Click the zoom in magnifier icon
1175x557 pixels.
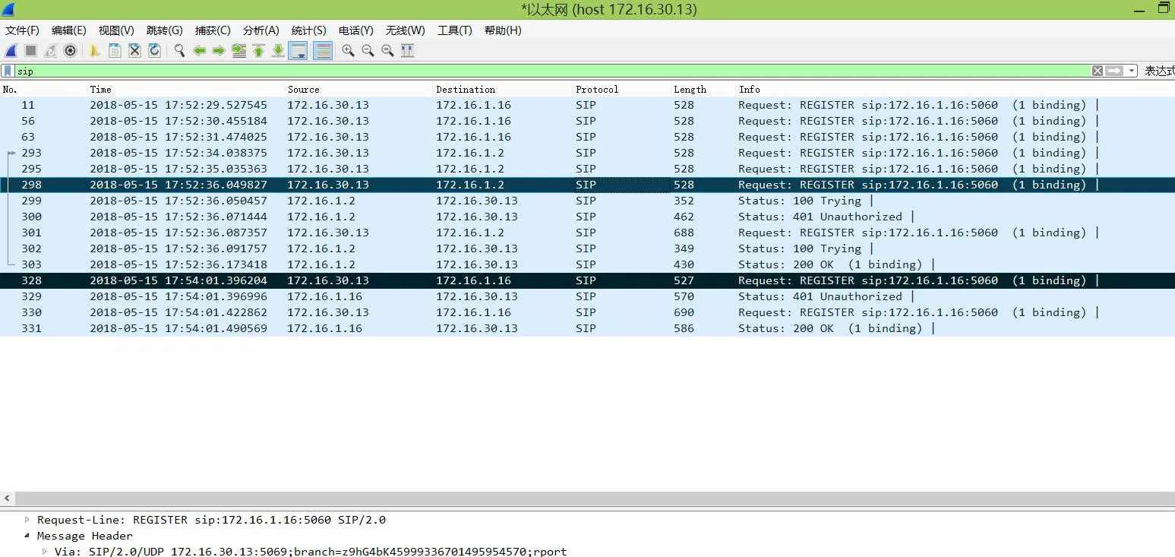click(x=349, y=50)
